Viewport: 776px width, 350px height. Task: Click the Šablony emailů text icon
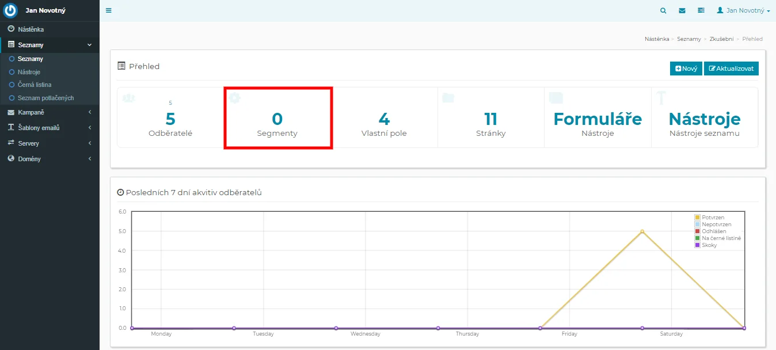tap(11, 128)
